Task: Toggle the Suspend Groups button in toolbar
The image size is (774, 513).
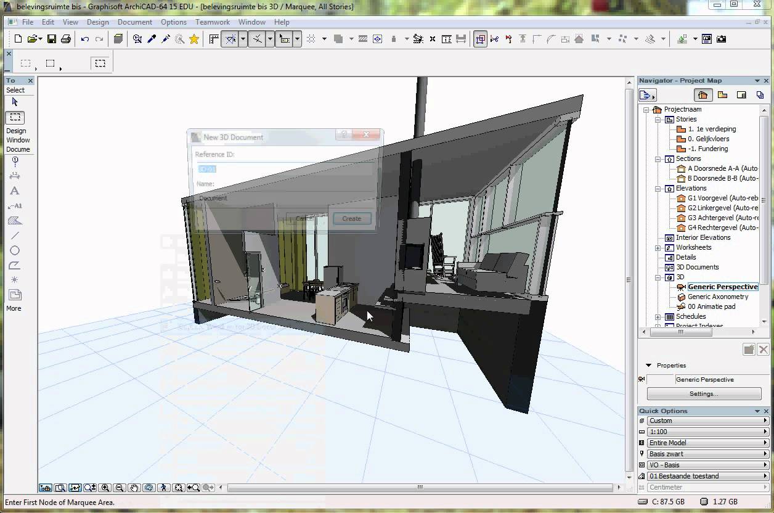Action: [480, 39]
